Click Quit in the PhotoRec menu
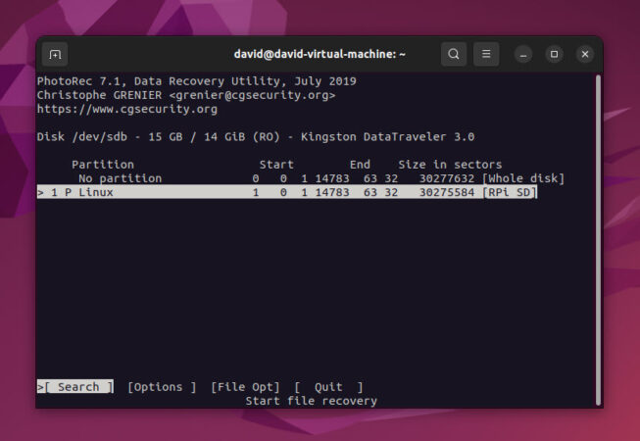 pos(328,387)
